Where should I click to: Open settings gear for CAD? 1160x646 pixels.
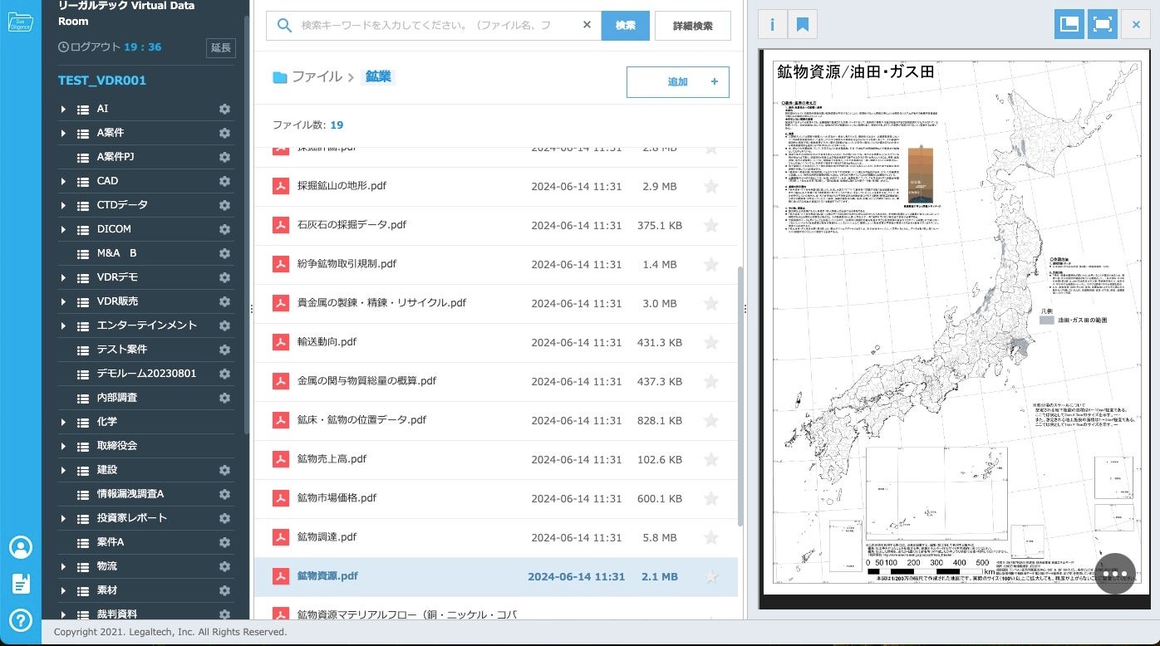[224, 181]
